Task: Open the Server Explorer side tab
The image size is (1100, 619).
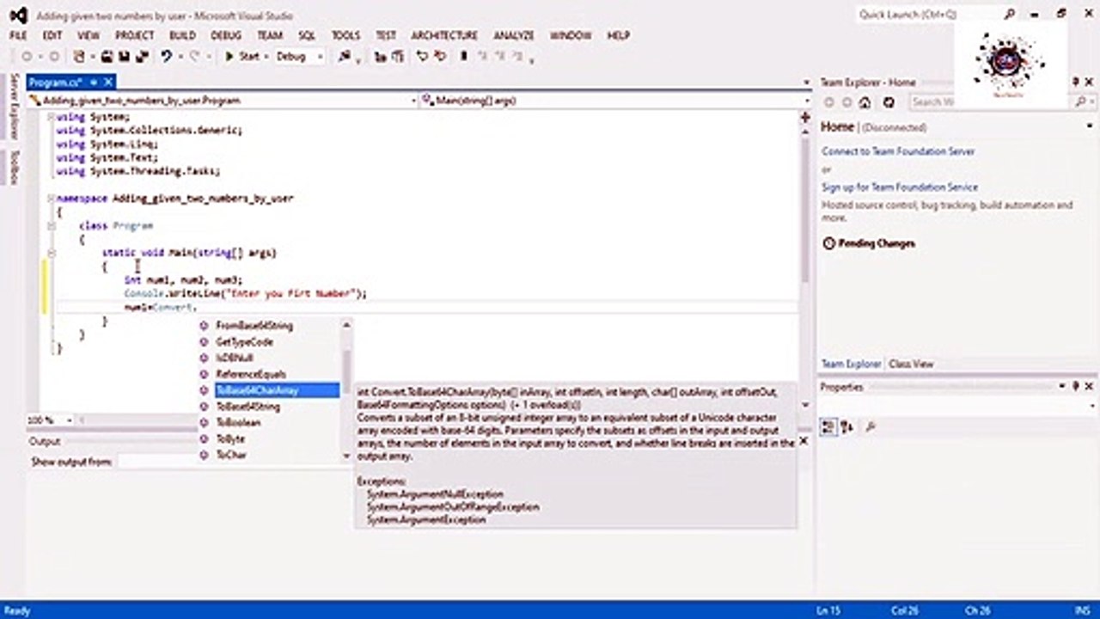Action: coord(13,108)
